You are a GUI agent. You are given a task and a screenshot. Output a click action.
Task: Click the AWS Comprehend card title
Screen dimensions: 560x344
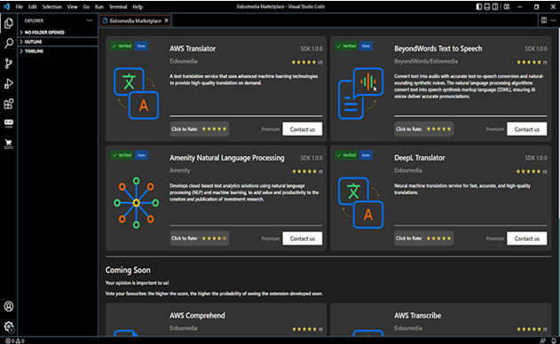(197, 316)
